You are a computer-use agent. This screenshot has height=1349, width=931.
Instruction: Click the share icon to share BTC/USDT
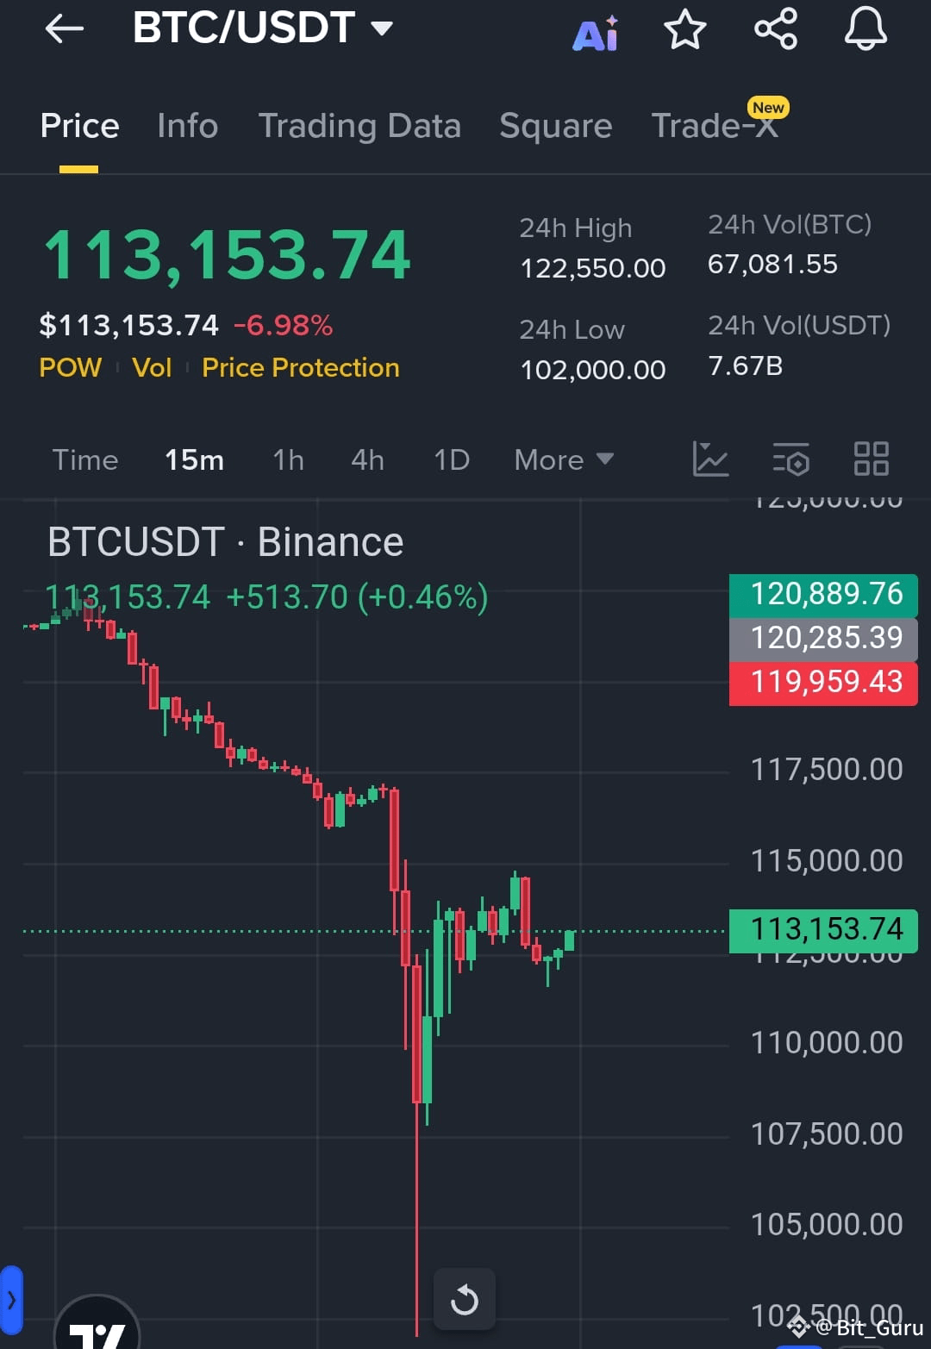point(775,30)
